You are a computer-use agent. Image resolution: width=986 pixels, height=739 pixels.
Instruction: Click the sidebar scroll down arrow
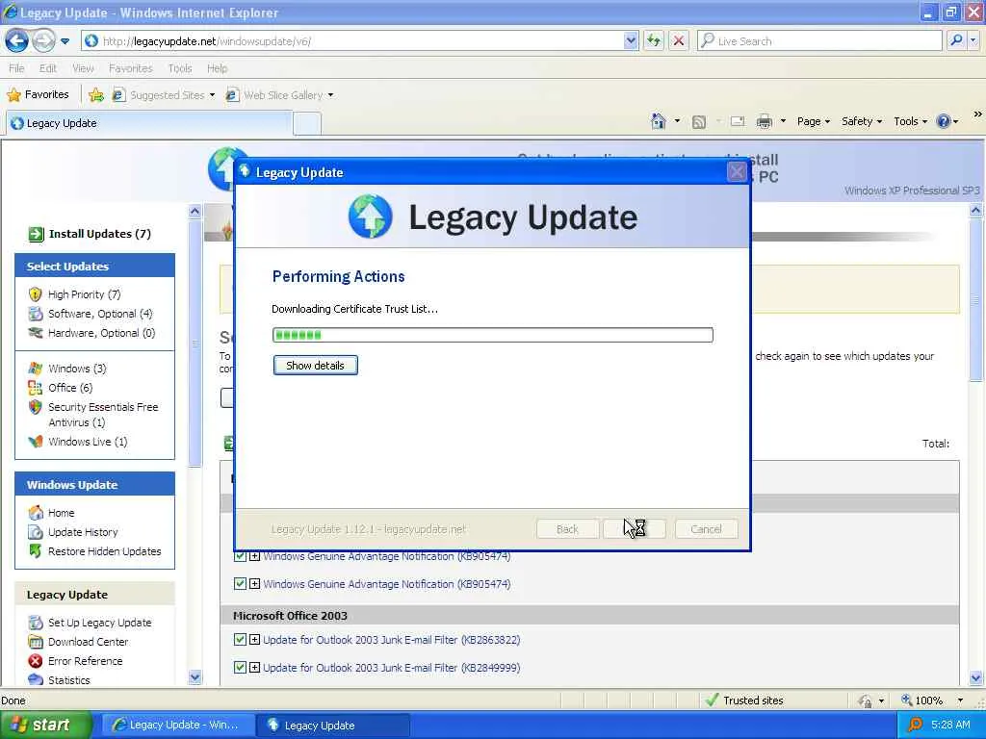[x=195, y=677]
